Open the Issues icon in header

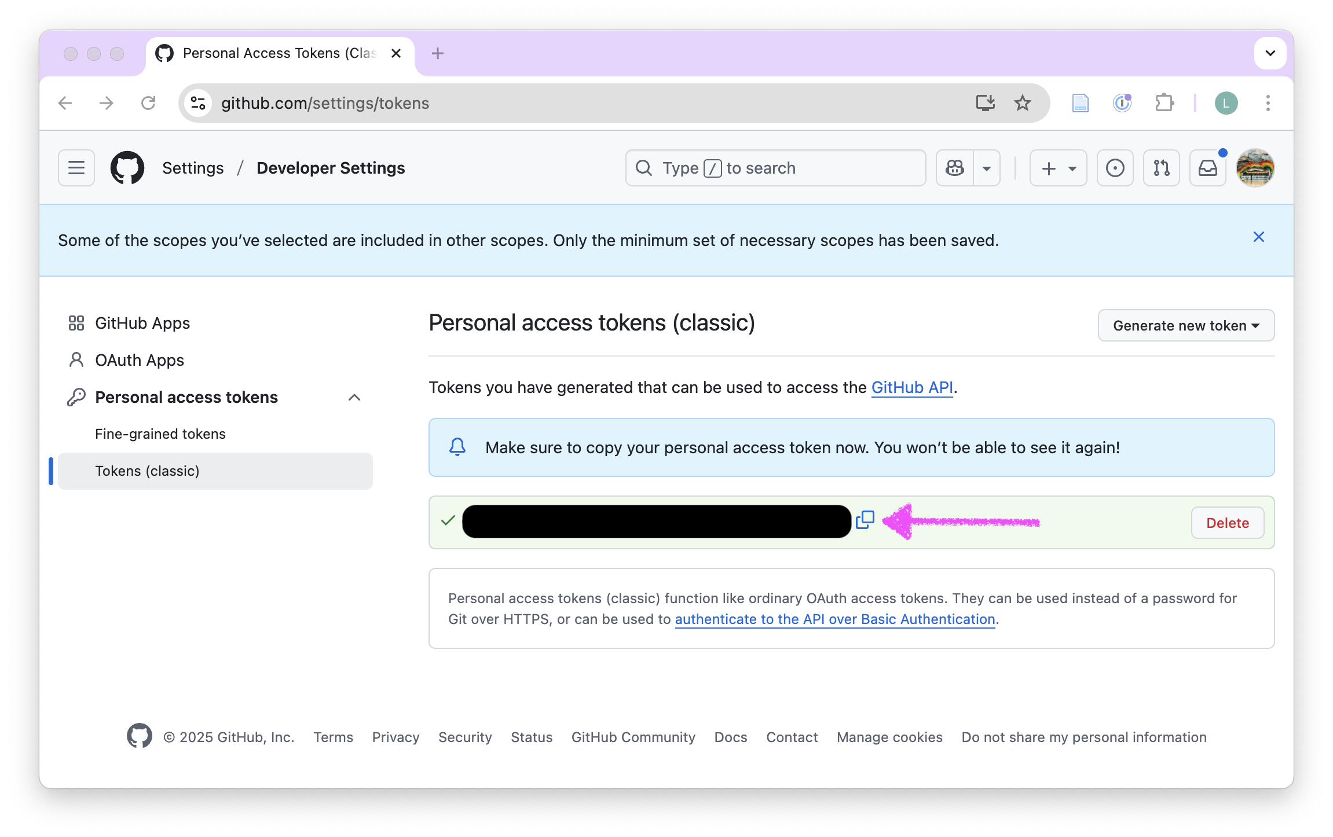pyautogui.click(x=1115, y=168)
